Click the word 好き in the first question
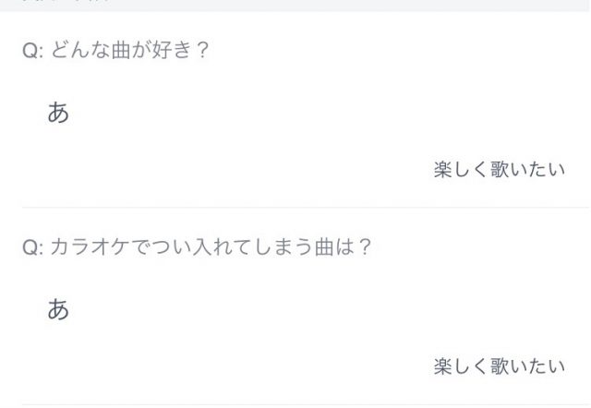Screen dimensions: 591x408 tap(172, 50)
